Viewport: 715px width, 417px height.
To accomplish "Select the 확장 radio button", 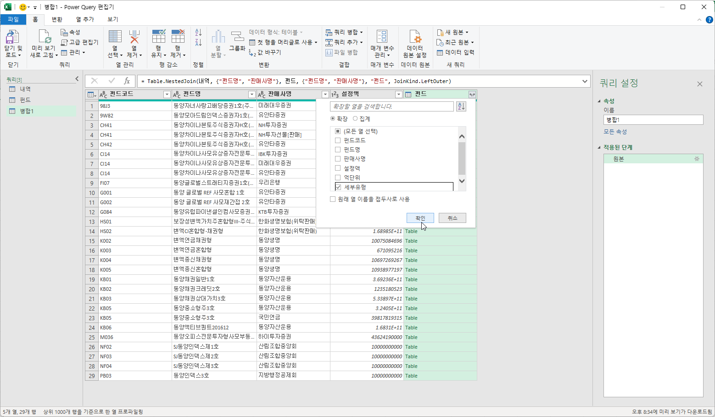I will point(333,118).
